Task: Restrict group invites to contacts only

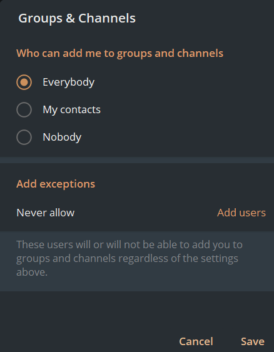Action: pos(24,110)
